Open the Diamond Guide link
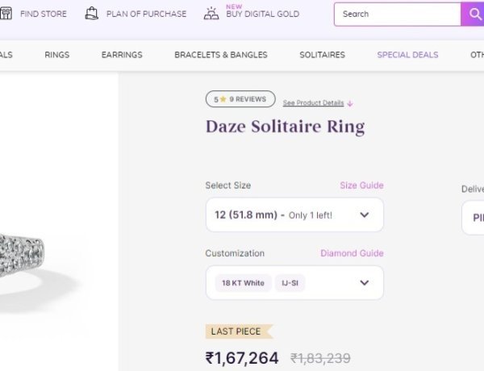 click(352, 253)
